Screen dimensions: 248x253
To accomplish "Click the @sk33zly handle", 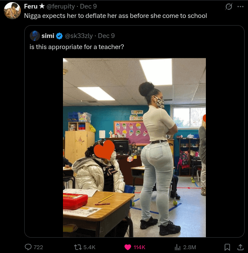I will point(79,36).
